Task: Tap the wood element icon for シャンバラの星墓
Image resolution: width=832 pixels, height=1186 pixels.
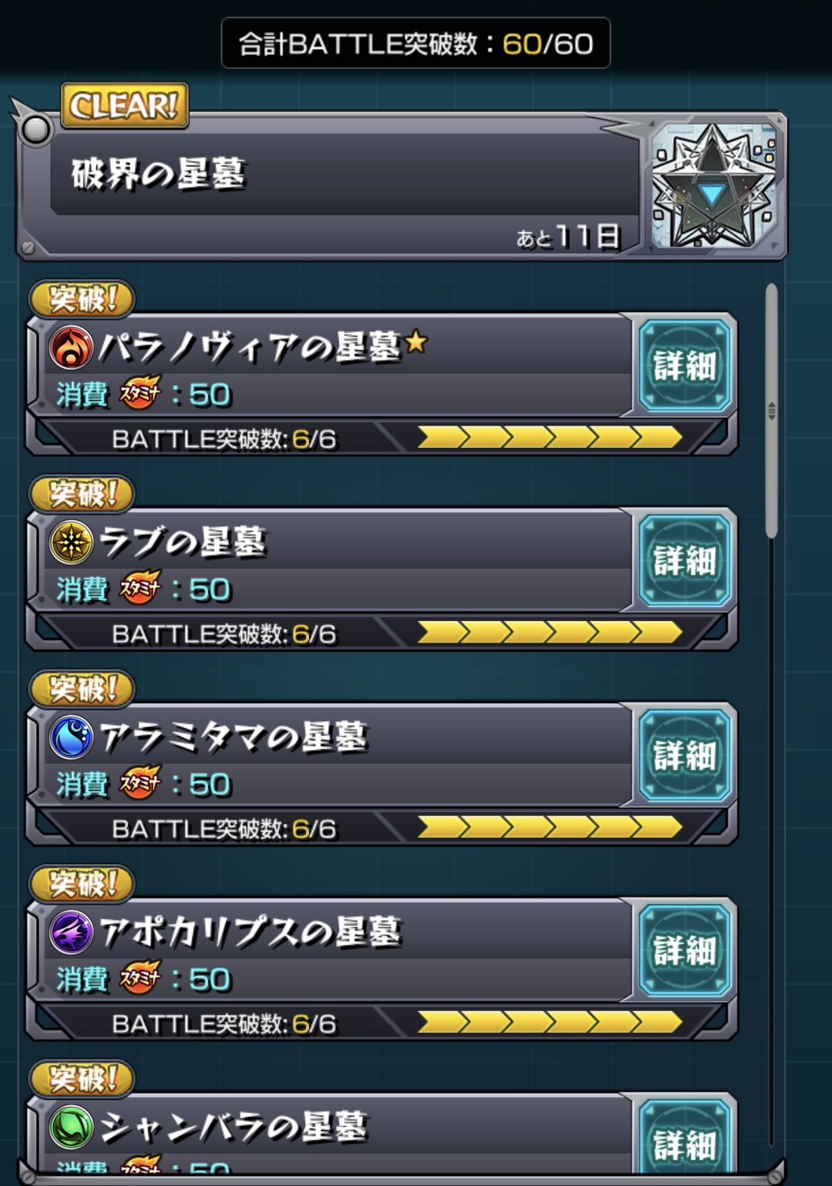Action: coord(71,1126)
